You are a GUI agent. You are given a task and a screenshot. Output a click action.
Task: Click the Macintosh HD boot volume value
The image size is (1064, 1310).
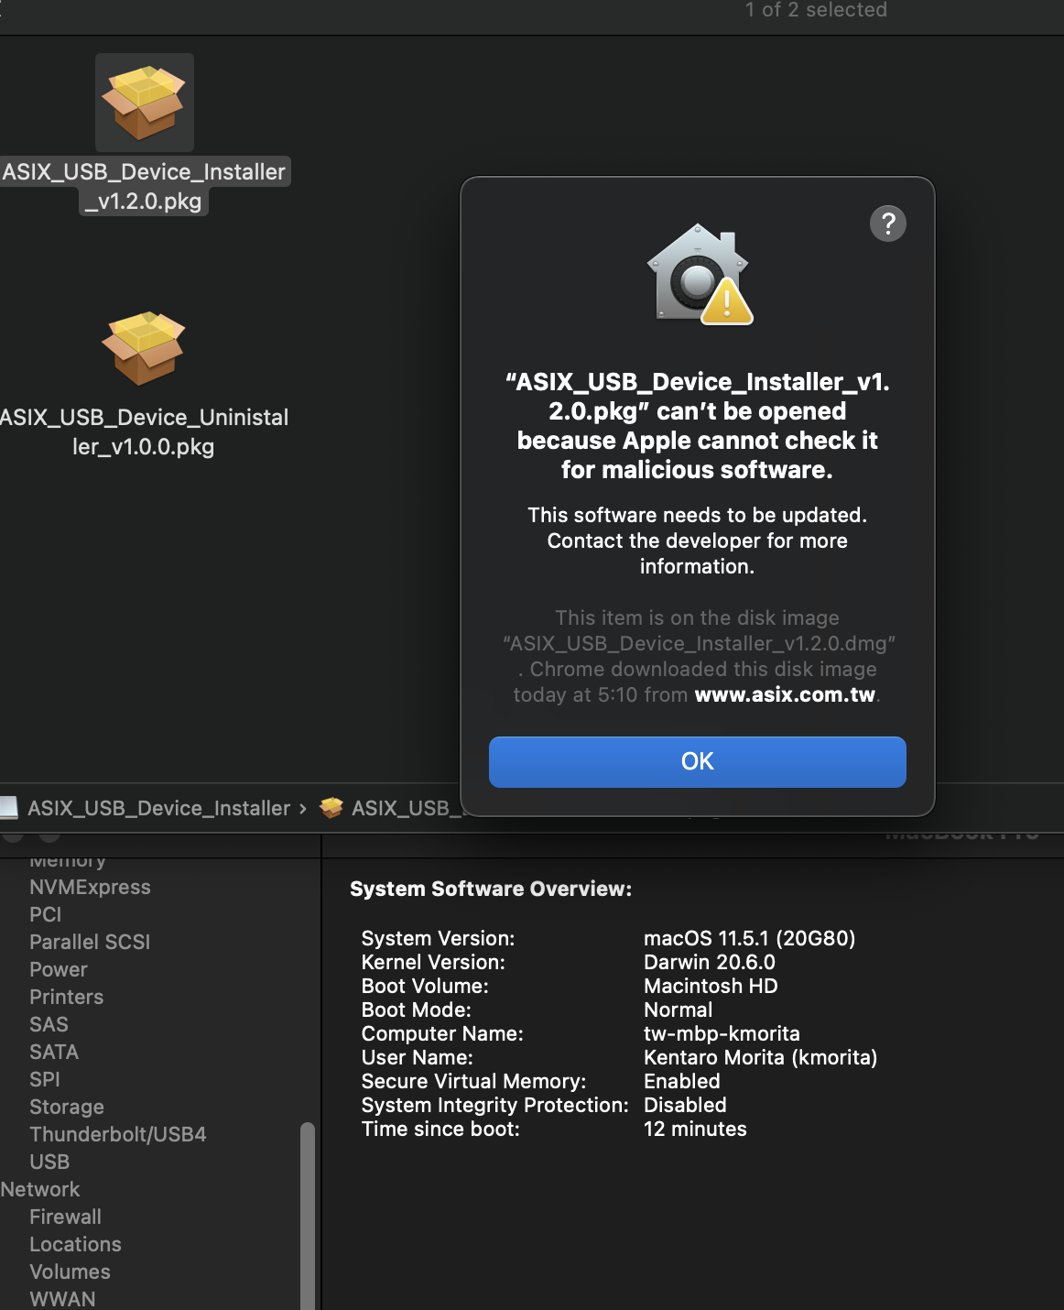tap(711, 986)
